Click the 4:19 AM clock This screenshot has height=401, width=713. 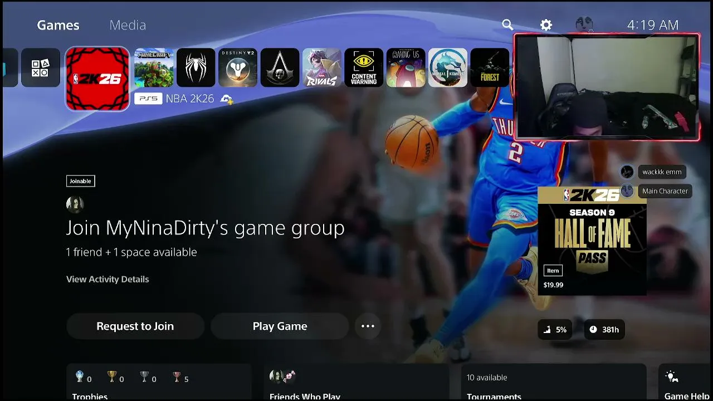(x=653, y=25)
